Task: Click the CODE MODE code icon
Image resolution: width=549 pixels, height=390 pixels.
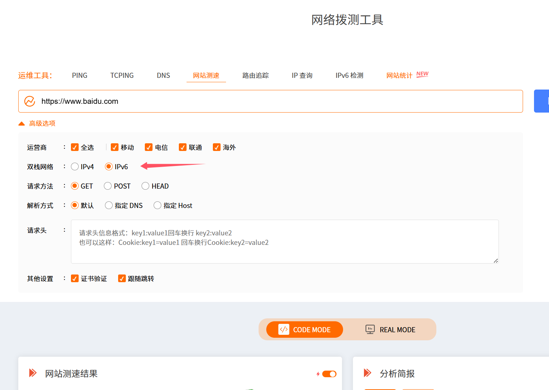Action: 284,329
